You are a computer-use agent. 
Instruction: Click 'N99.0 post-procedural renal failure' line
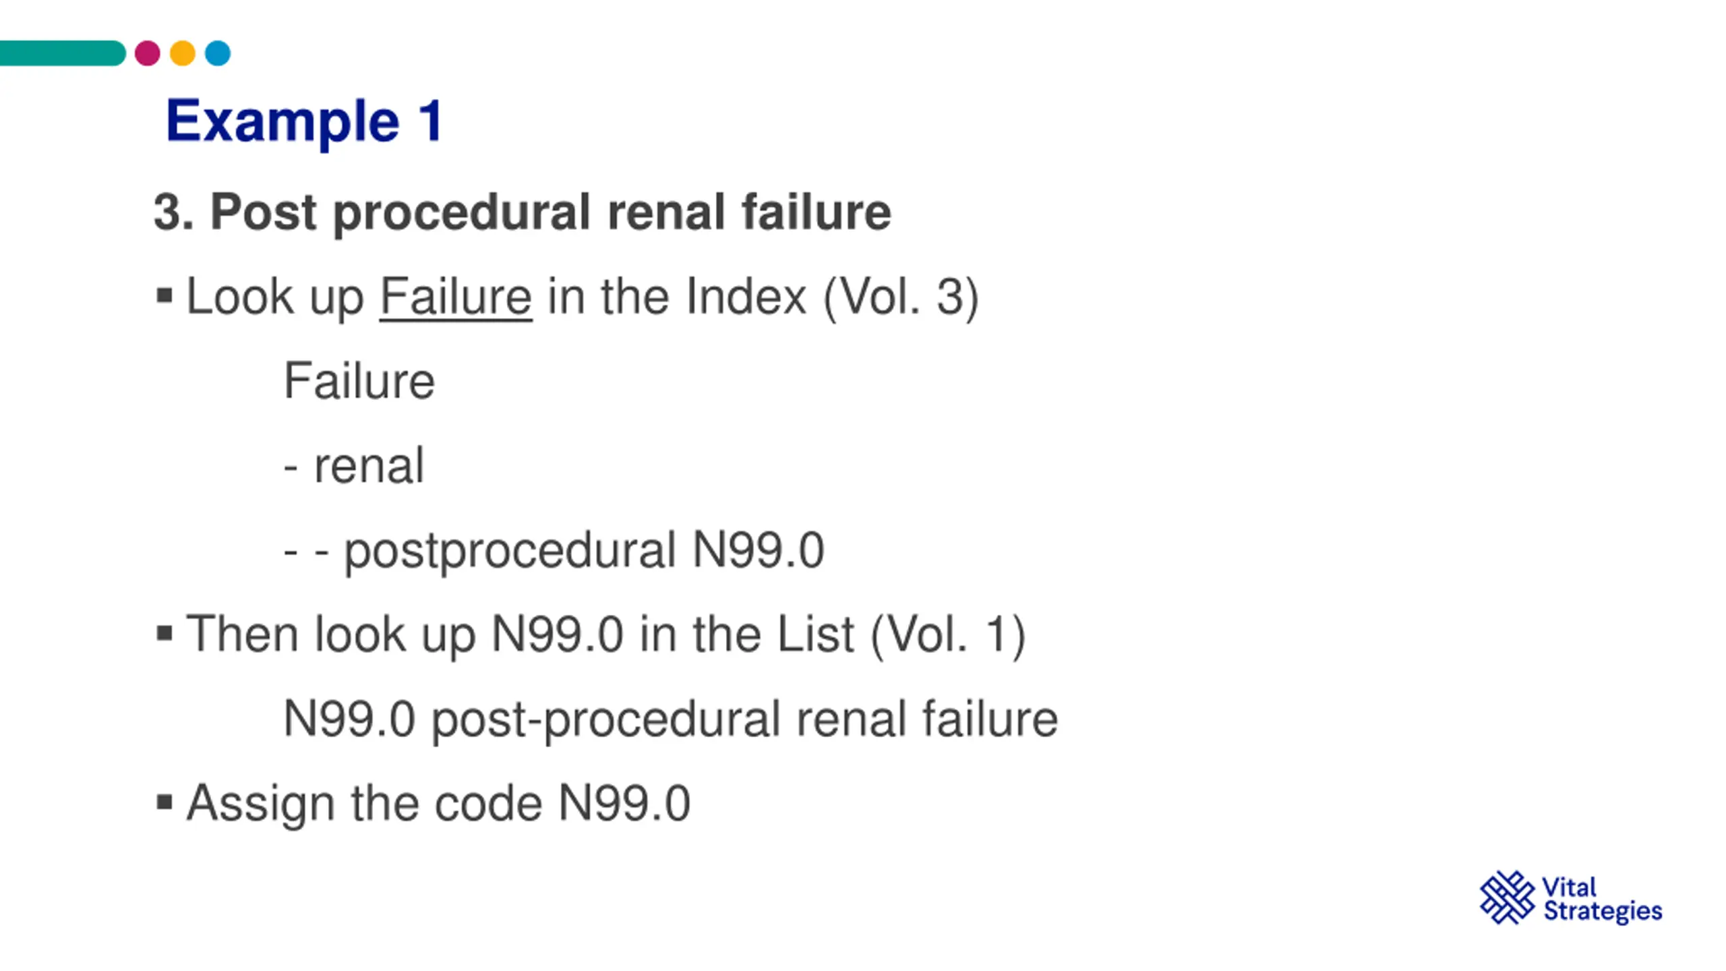671,719
